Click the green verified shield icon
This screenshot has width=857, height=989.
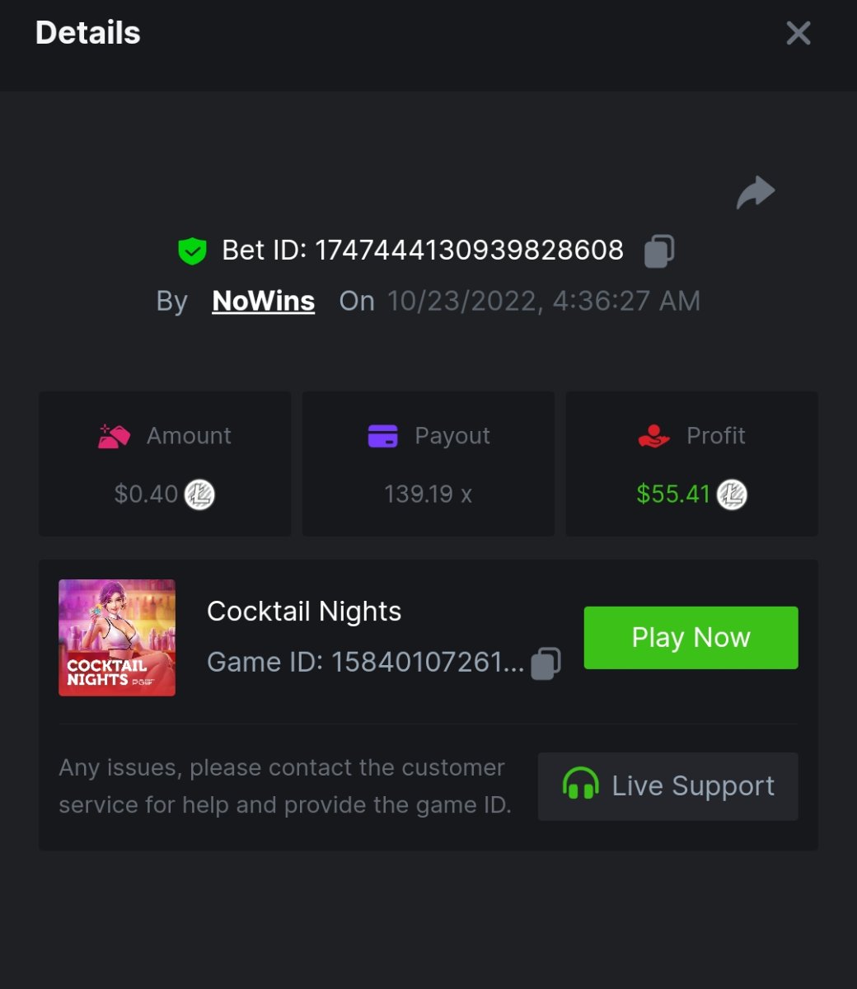click(x=192, y=251)
